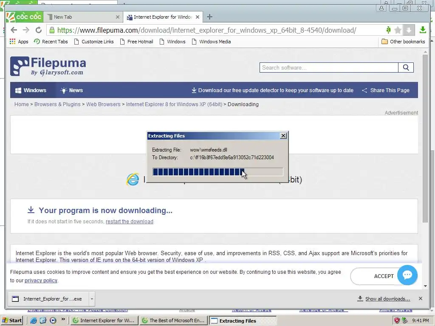The height and width of the screenshot is (326, 435).
Task: Close the New Tab tab
Action: (x=118, y=17)
